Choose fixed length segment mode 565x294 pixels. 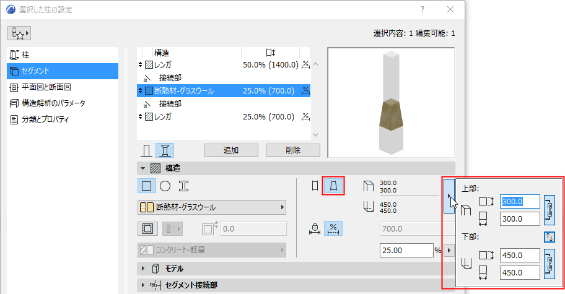(315, 228)
